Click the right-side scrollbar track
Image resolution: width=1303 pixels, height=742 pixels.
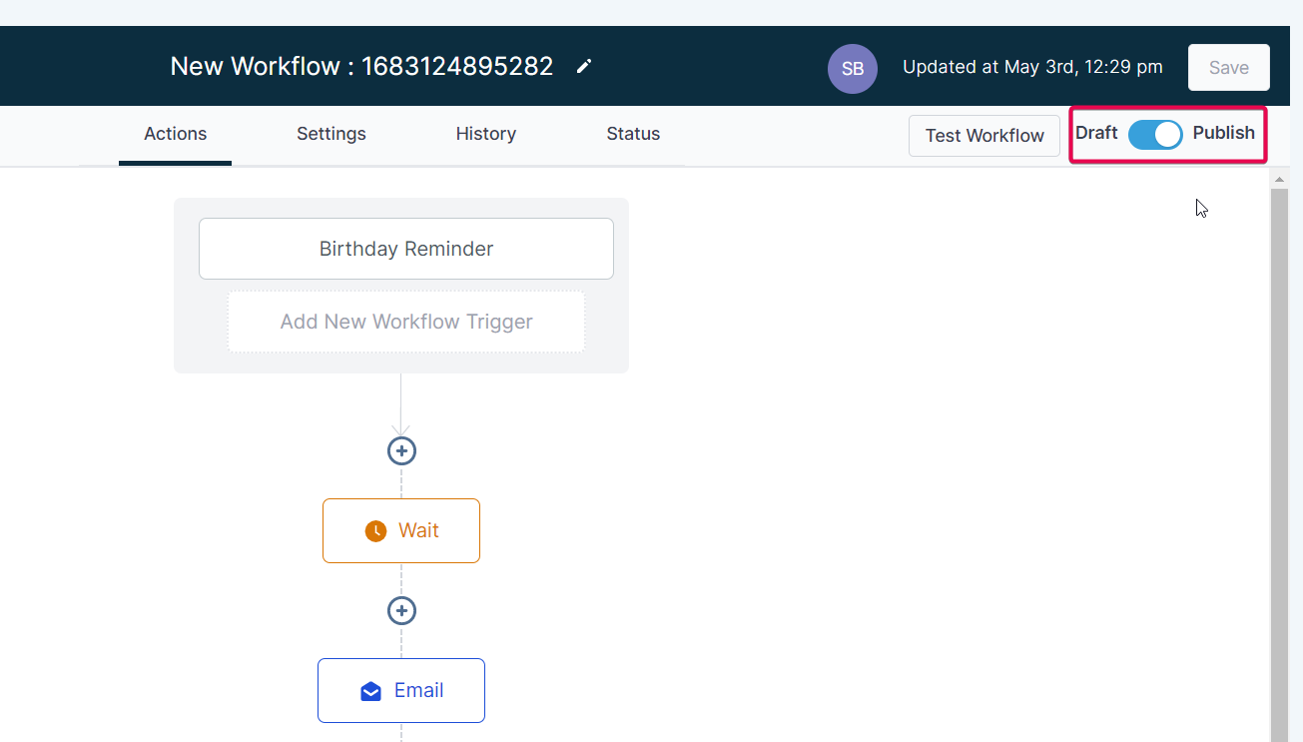(1281, 449)
